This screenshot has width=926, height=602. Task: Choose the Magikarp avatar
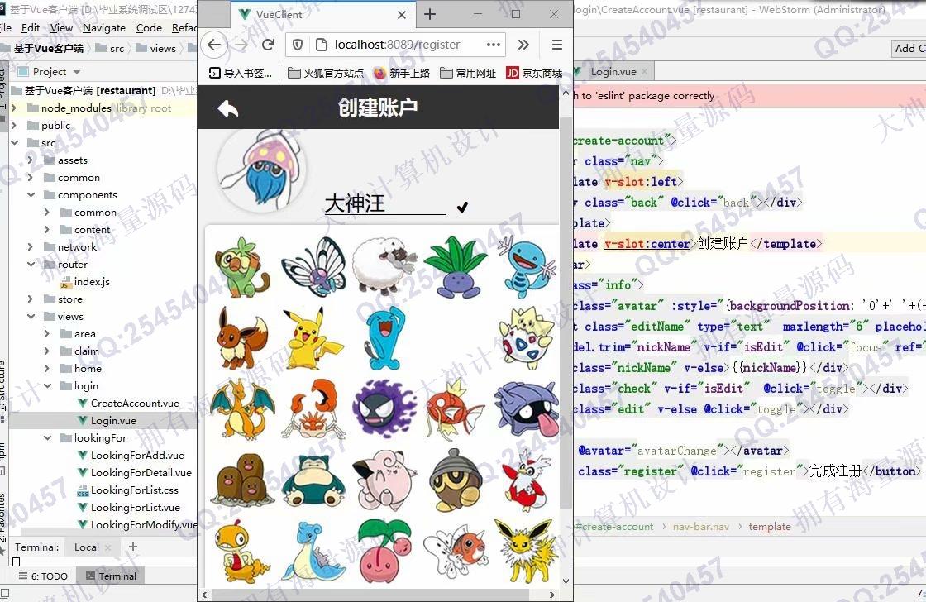tap(456, 408)
